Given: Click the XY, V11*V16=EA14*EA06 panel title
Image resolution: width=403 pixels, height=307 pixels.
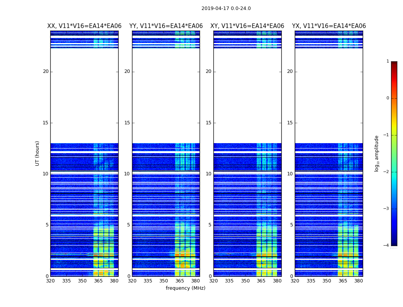Looking at the screenshot, I should pyautogui.click(x=247, y=26).
